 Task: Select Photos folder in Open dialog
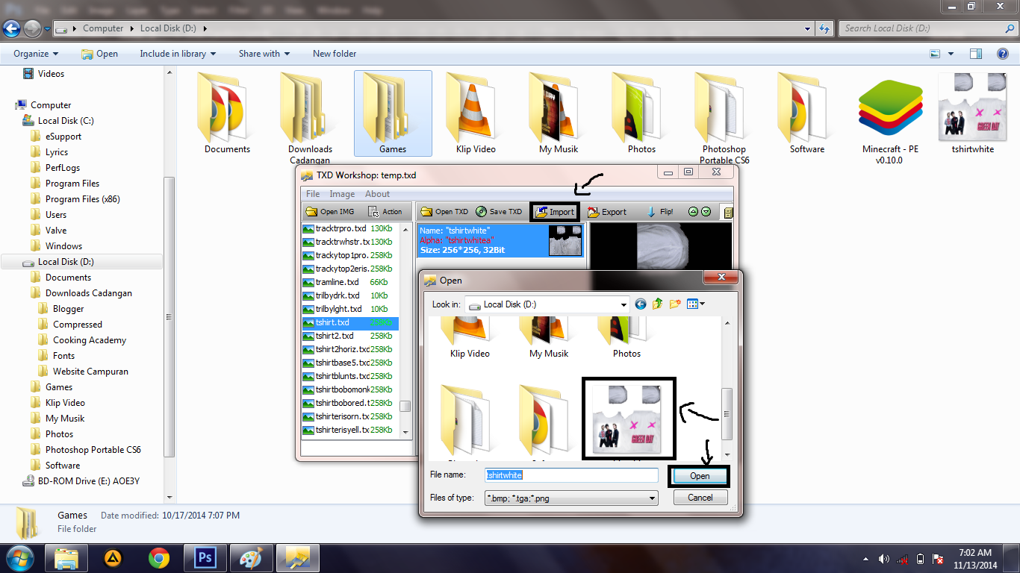click(626, 337)
